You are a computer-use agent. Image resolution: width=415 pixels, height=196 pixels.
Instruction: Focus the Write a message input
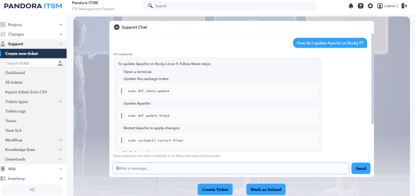tap(231, 168)
